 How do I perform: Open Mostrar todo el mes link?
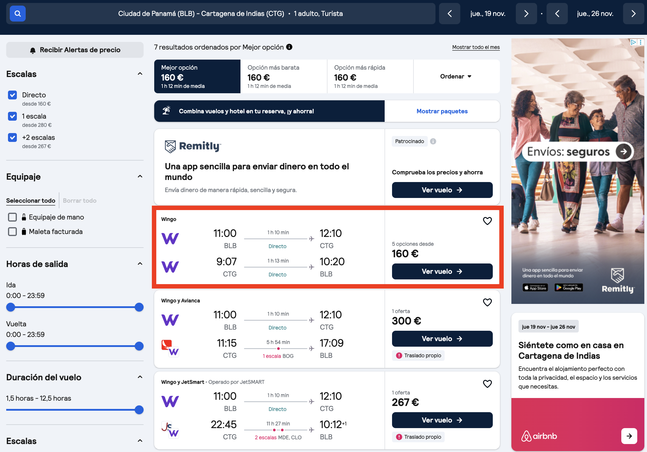tap(476, 47)
